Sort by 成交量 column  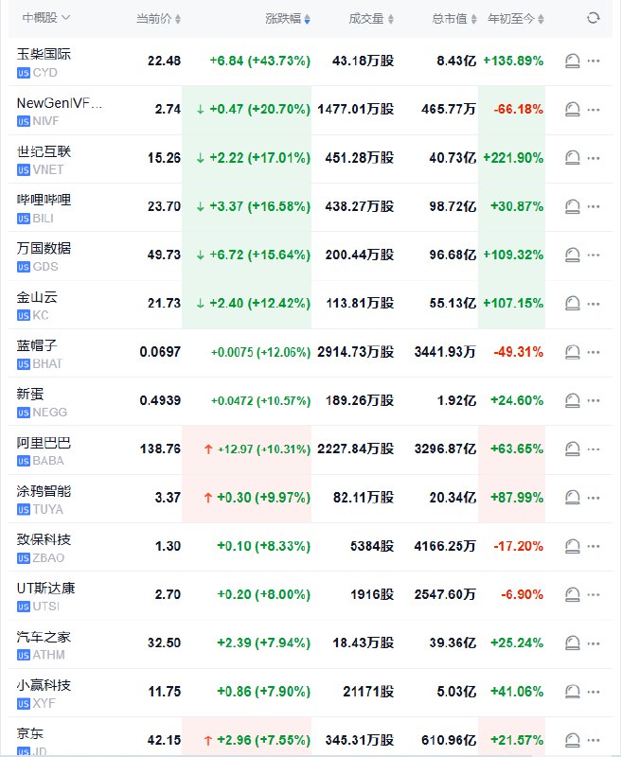[x=371, y=19]
